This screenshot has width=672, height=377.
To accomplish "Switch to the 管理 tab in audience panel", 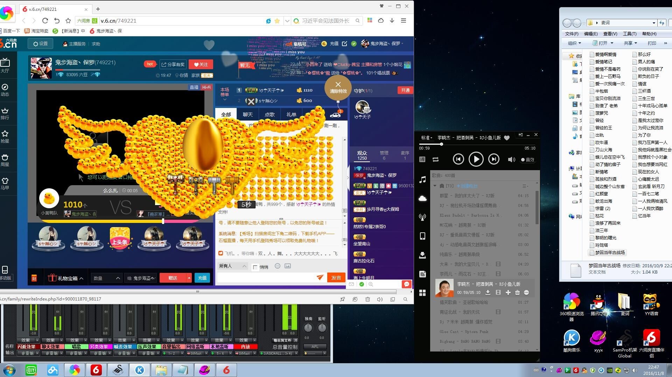I will pyautogui.click(x=384, y=155).
